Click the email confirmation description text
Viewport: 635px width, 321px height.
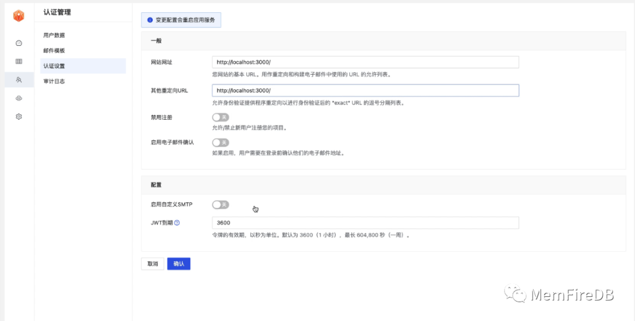(278, 153)
